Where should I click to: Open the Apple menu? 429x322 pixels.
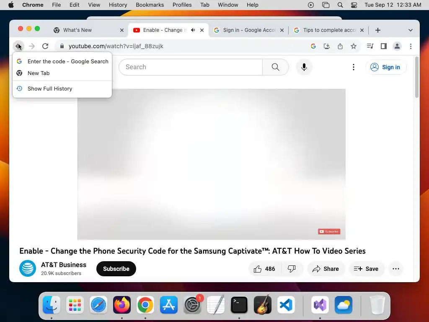point(11,5)
